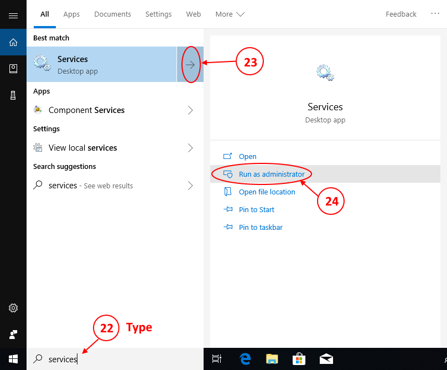Open File Explorer from the taskbar
Image resolution: width=447 pixels, height=370 pixels.
click(272, 359)
